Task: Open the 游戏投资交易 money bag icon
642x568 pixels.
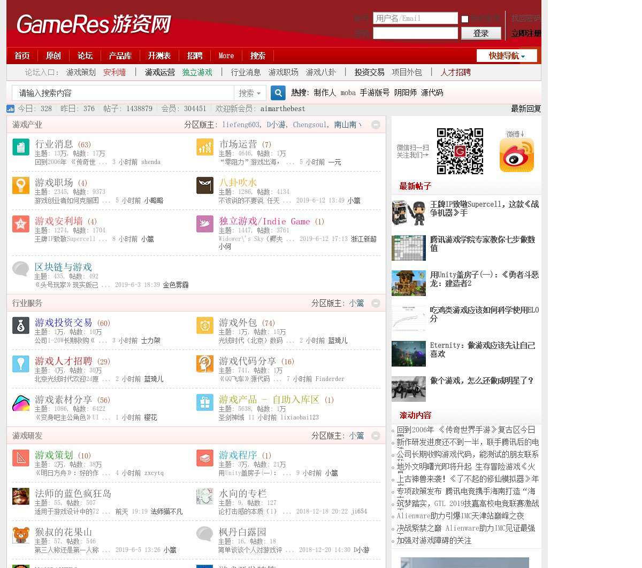Action: 21,325
